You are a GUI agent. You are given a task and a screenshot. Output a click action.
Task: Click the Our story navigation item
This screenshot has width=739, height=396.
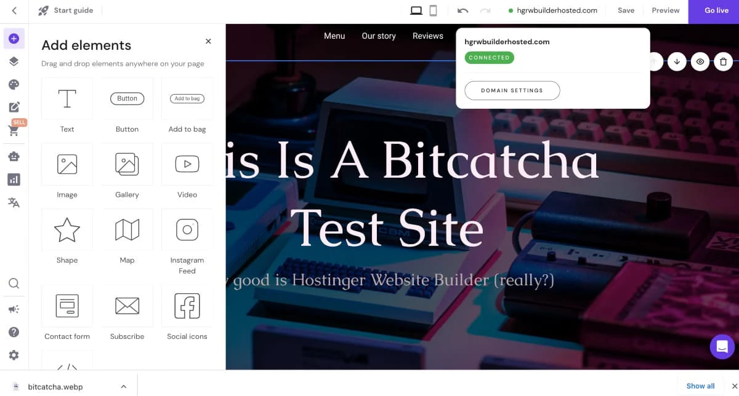[379, 36]
